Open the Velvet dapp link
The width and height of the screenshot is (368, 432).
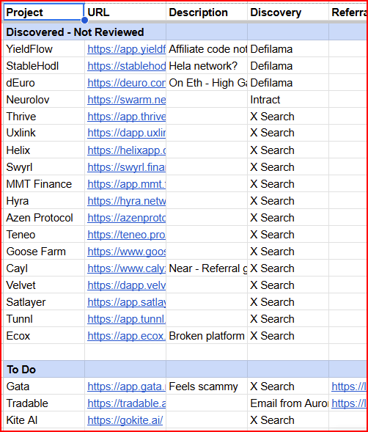(x=126, y=285)
